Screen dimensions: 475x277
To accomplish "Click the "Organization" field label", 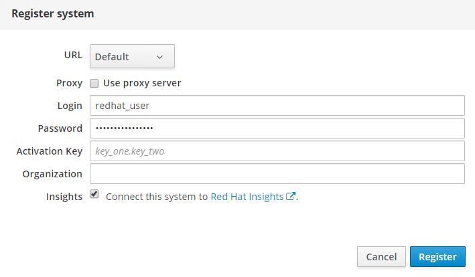I will [x=52, y=174].
